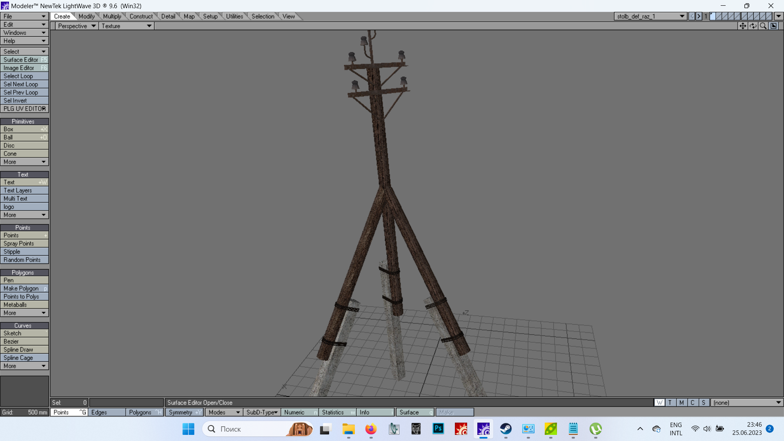This screenshot has width=784, height=441.
Task: Click the viewport rotate icon
Action: coord(753,26)
